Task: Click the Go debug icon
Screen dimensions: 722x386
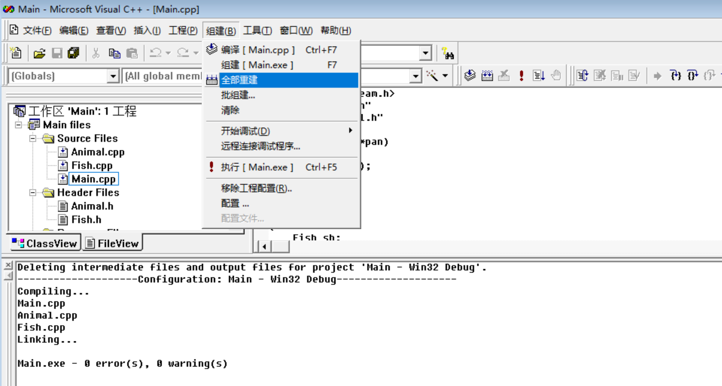Action: (539, 76)
